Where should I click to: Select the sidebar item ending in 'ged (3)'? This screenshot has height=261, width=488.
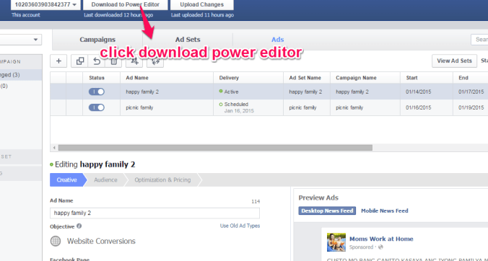coord(20,75)
